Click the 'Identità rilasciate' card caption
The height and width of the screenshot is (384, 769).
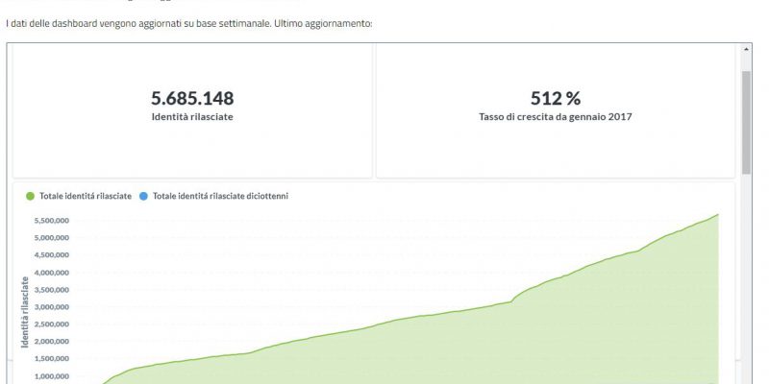coord(192,117)
